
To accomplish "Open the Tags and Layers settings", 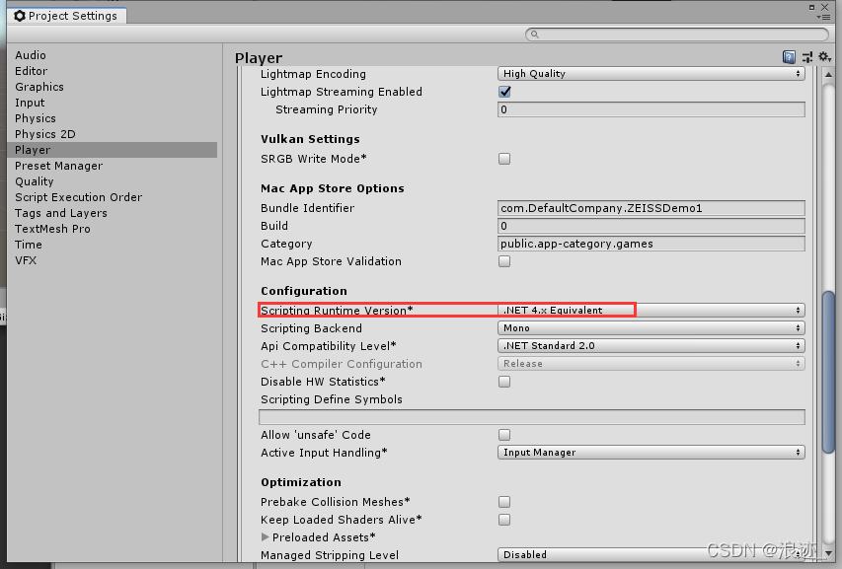I will pyautogui.click(x=60, y=213).
